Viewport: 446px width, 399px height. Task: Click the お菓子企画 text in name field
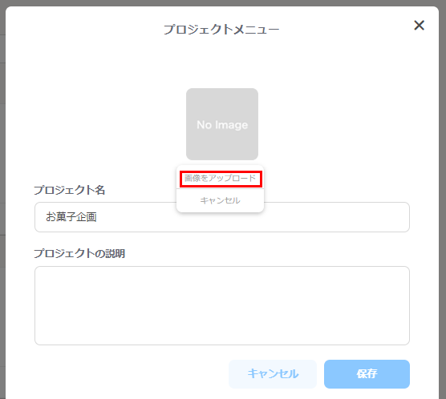point(71,217)
